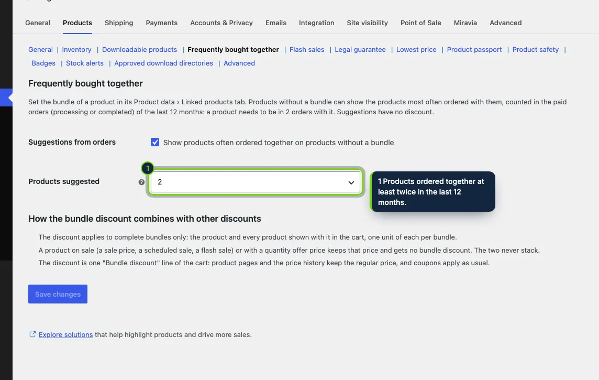The height and width of the screenshot is (380, 599).
Task: Select the Products settings tab
Action: pyautogui.click(x=77, y=23)
